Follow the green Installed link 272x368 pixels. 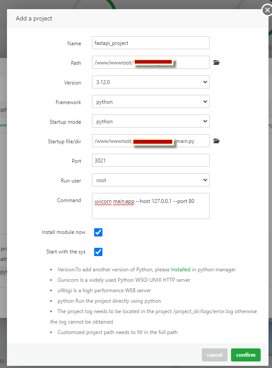click(180, 270)
